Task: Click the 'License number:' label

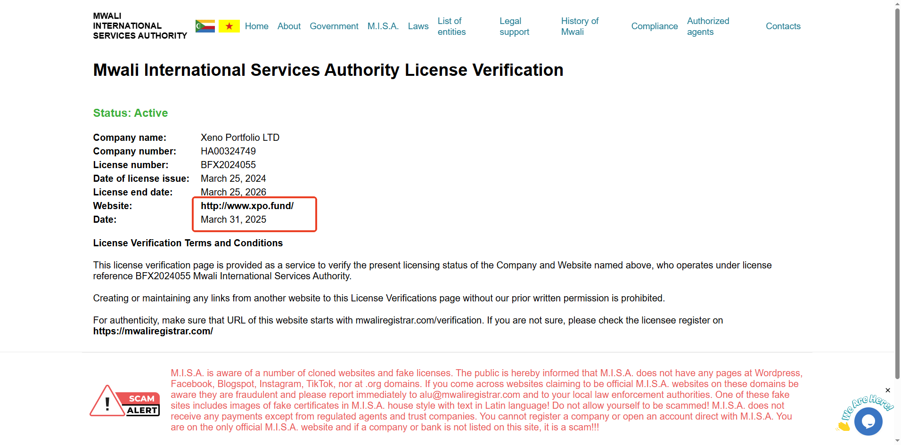Action: click(131, 165)
